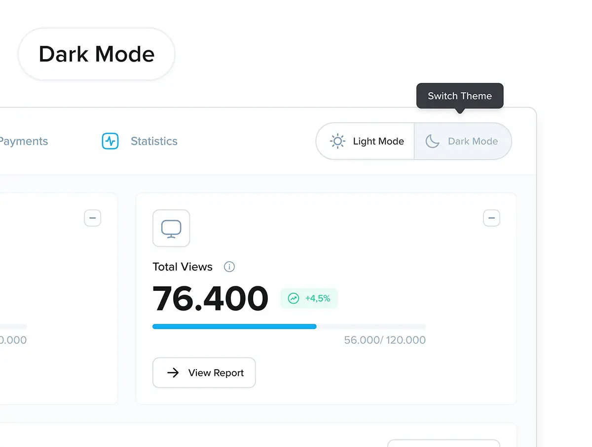This screenshot has height=447, width=592.
Task: Click the moon icon in the theme switcher
Action: pyautogui.click(x=433, y=141)
